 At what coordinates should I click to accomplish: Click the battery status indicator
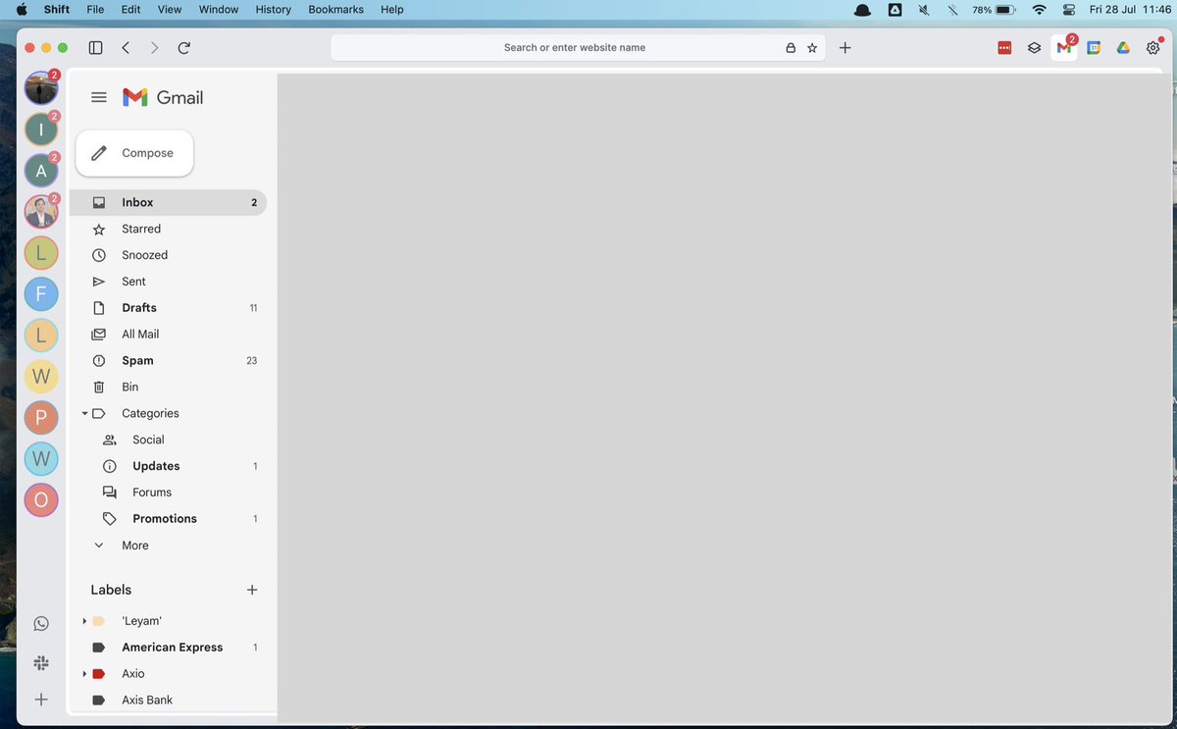click(x=994, y=9)
